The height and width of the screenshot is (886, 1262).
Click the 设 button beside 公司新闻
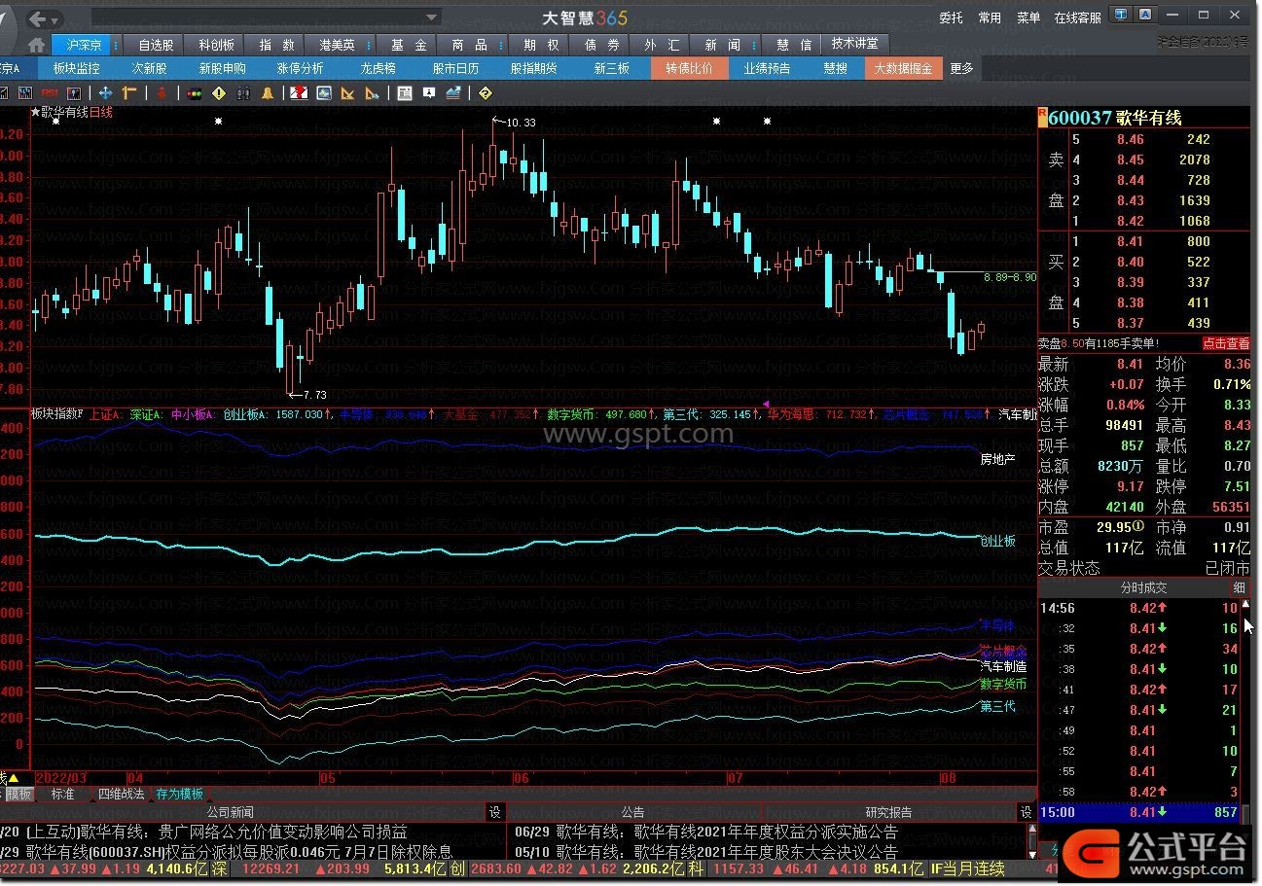coord(494,812)
